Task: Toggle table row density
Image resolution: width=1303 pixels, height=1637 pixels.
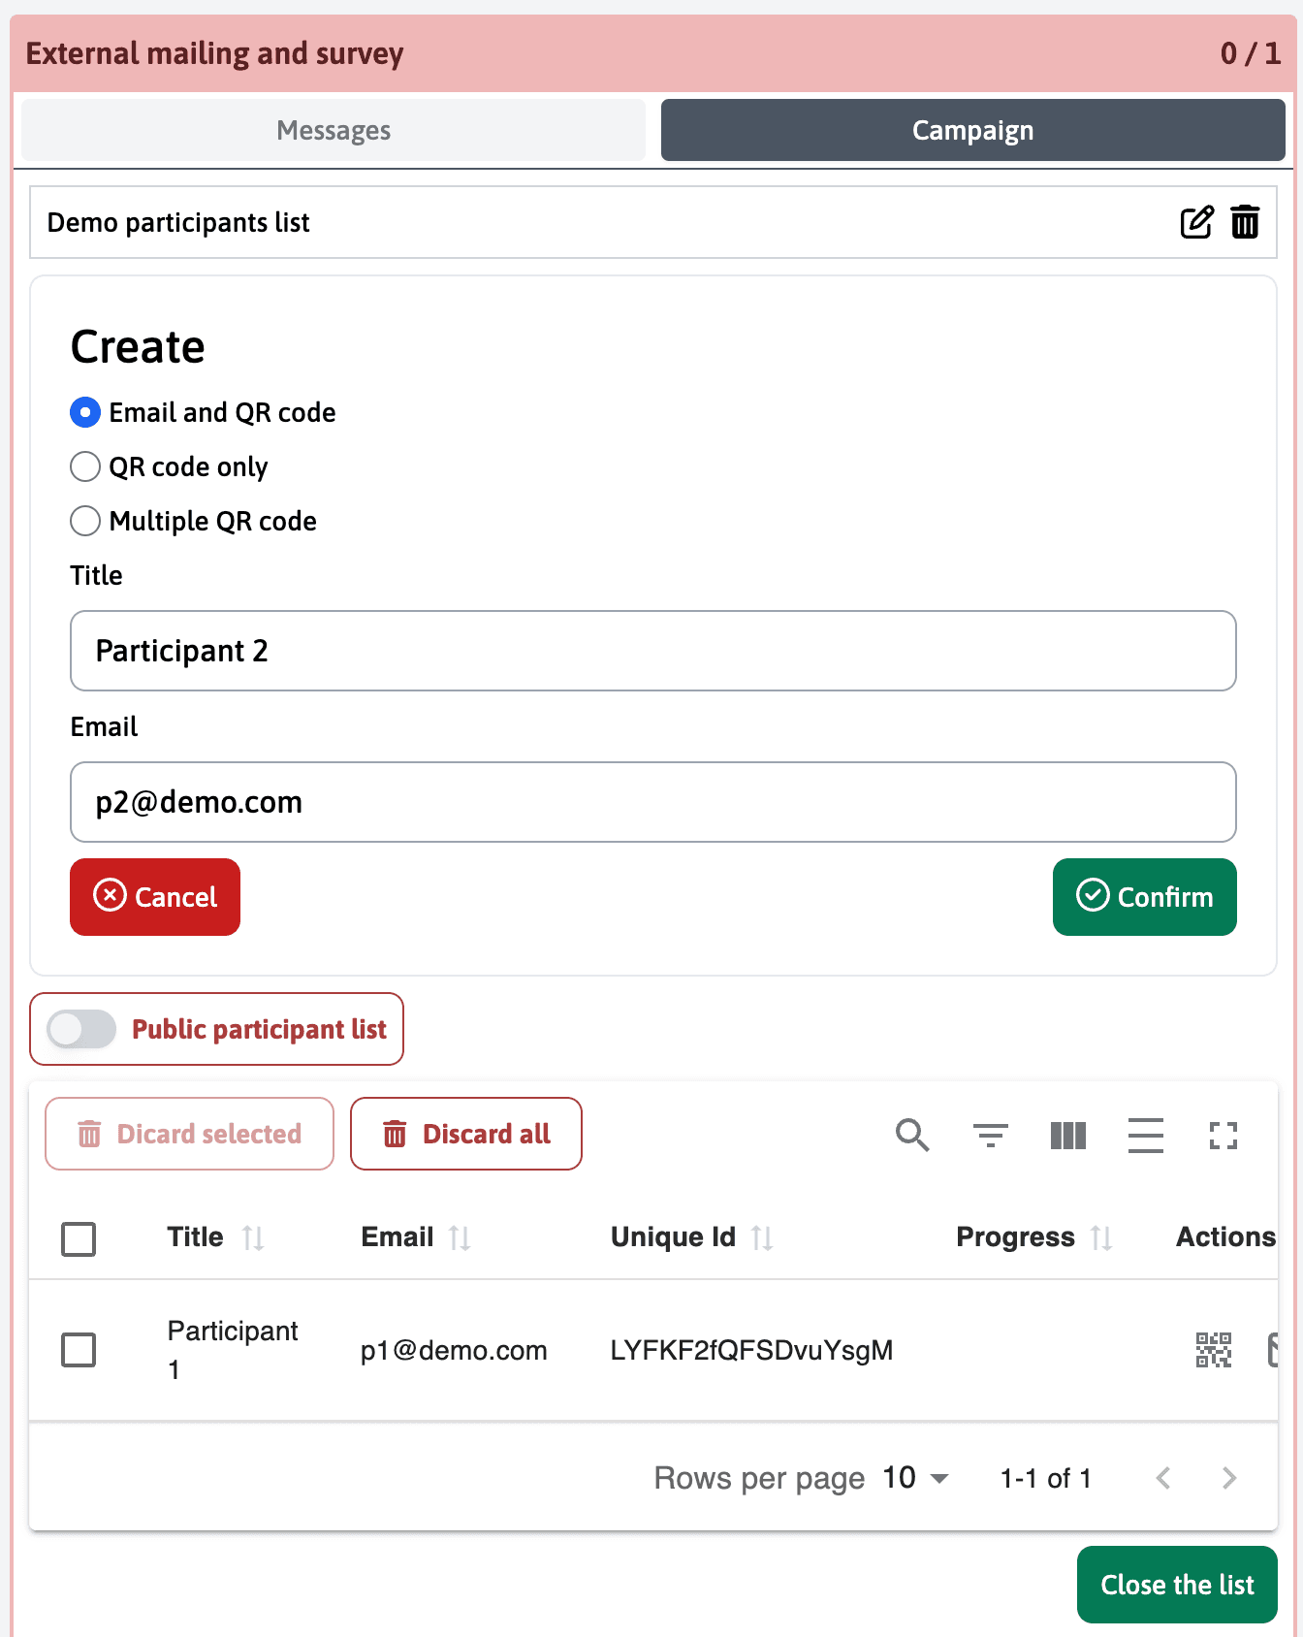Action: [x=1145, y=1135]
